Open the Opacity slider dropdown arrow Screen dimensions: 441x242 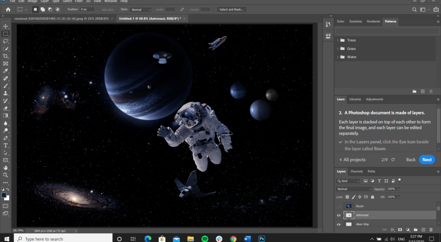click(399, 189)
